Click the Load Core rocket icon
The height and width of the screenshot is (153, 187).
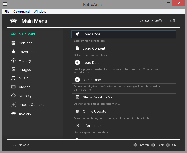77,34
